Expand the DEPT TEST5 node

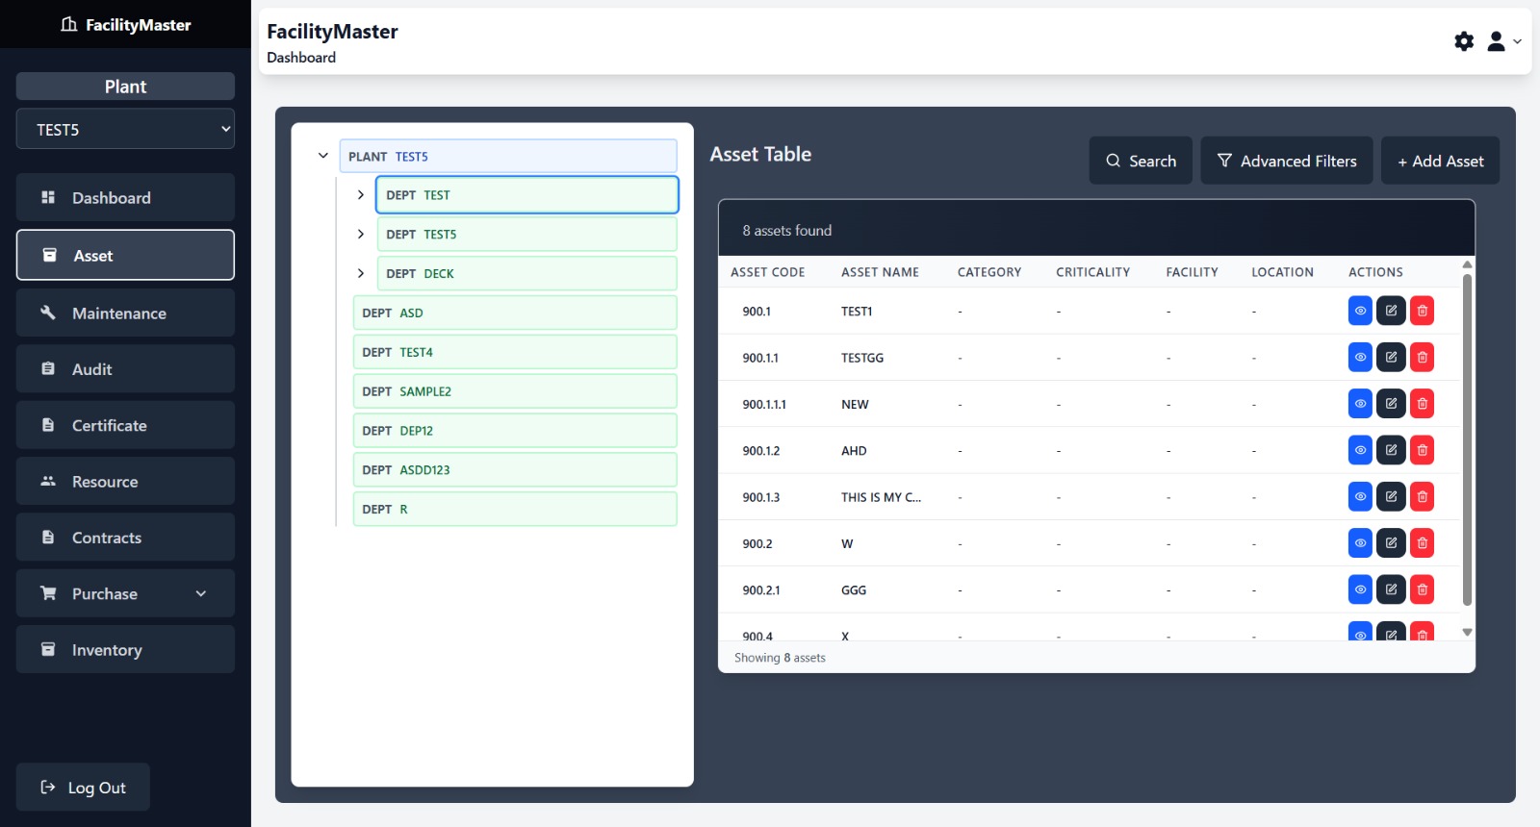[x=361, y=234]
